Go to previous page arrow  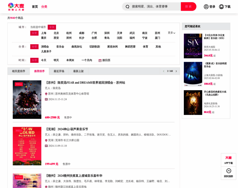(x=163, y=71)
